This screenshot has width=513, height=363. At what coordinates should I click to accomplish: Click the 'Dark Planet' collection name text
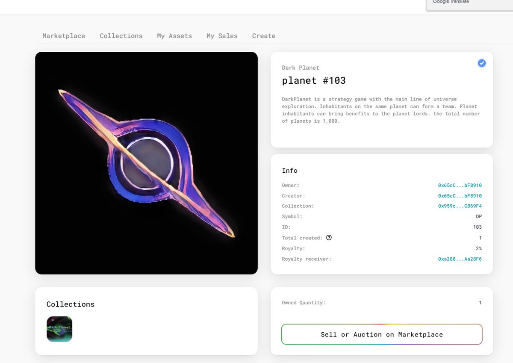click(x=301, y=68)
